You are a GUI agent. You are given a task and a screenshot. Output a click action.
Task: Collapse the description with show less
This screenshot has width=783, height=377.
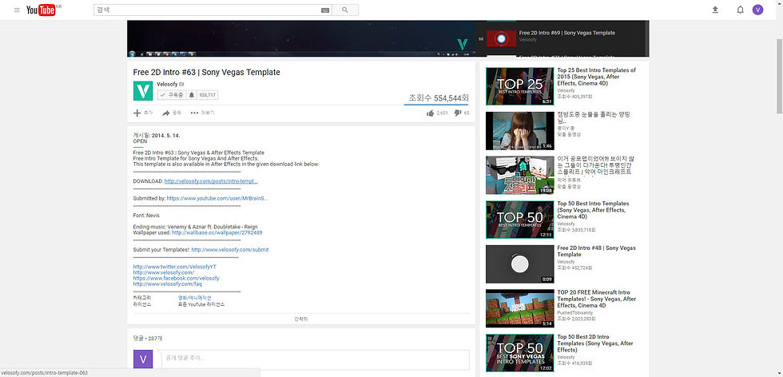click(x=301, y=319)
